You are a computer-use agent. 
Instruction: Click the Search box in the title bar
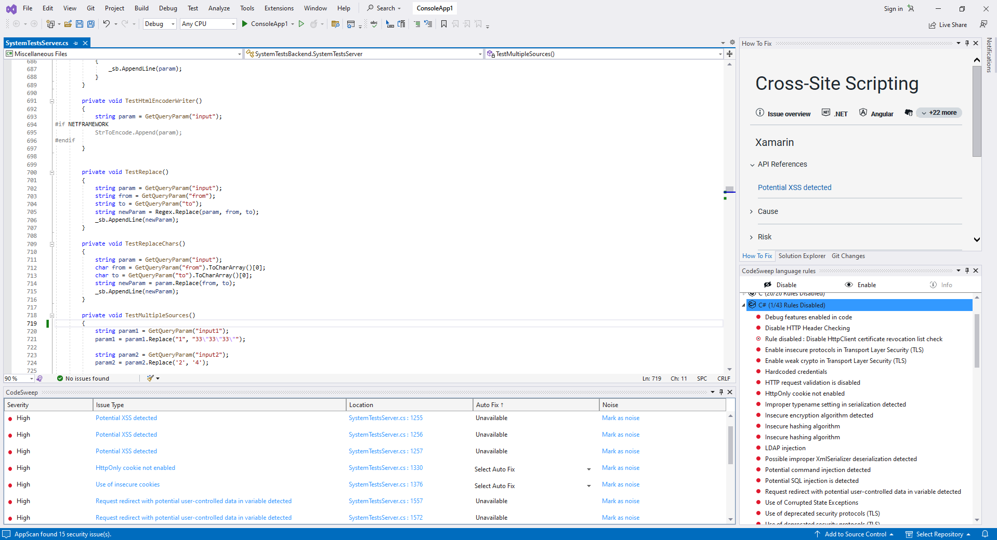pyautogui.click(x=384, y=8)
